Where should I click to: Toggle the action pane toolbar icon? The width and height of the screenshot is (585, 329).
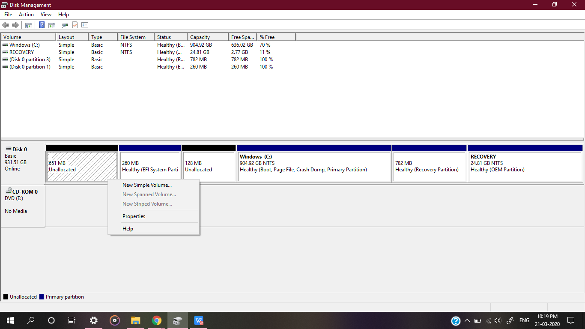tap(51, 24)
